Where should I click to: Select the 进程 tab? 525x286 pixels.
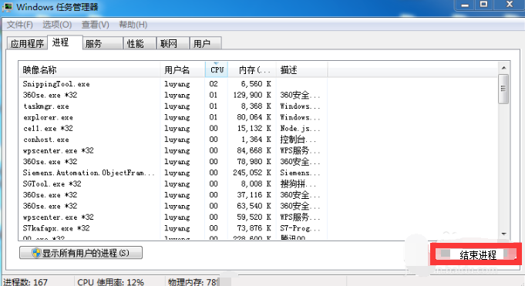(65, 42)
